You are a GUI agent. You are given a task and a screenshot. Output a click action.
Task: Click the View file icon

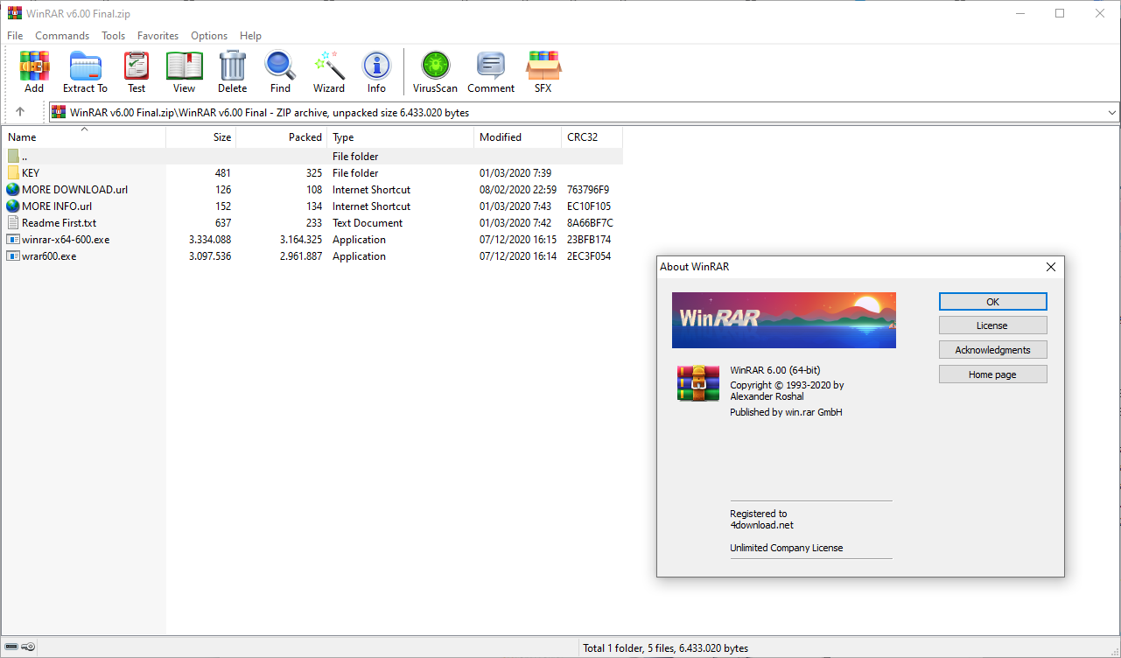point(184,66)
